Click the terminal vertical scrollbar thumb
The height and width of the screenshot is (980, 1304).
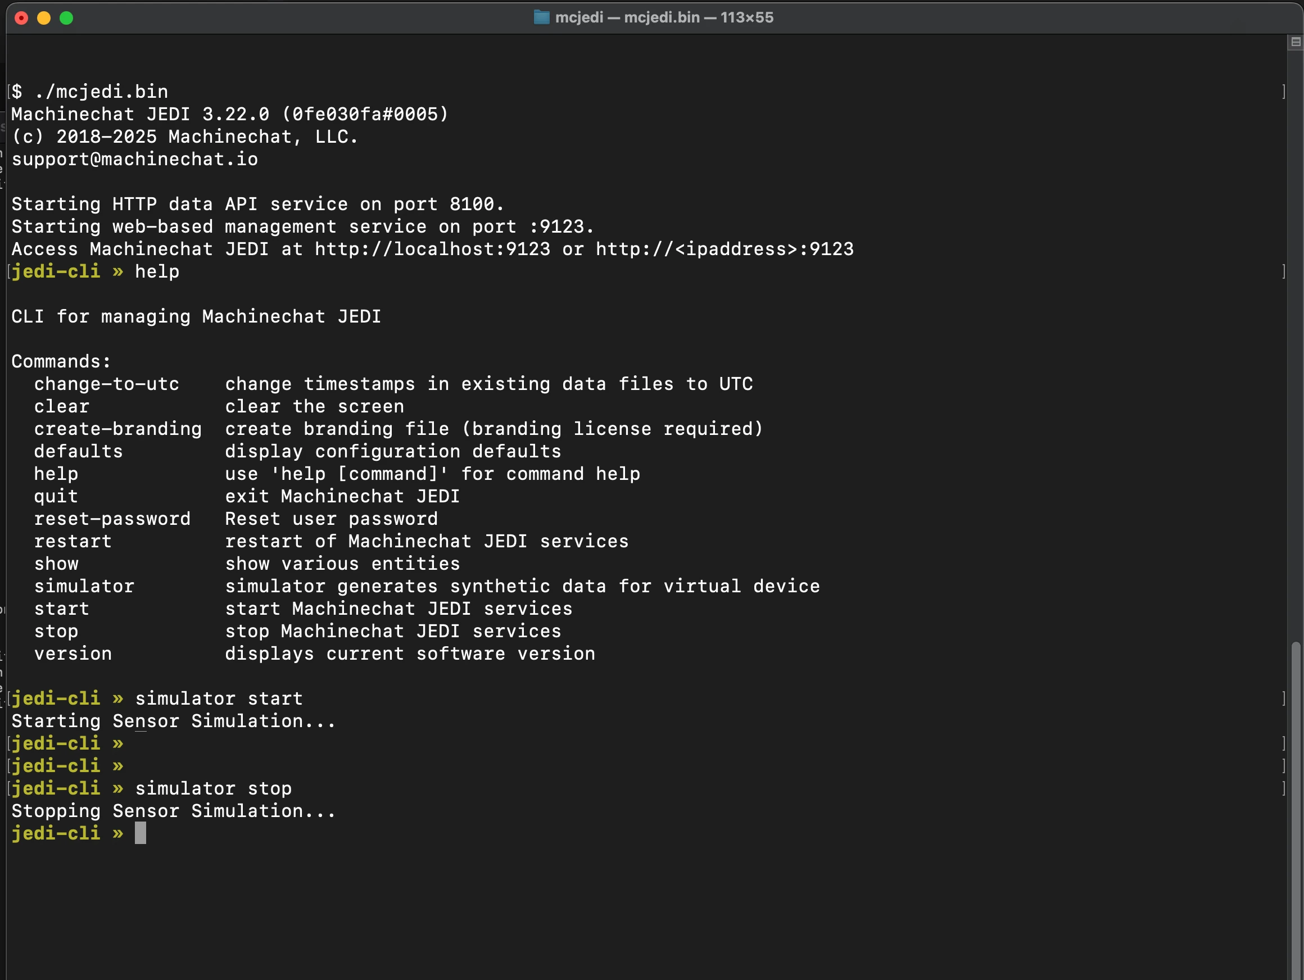(x=1295, y=810)
